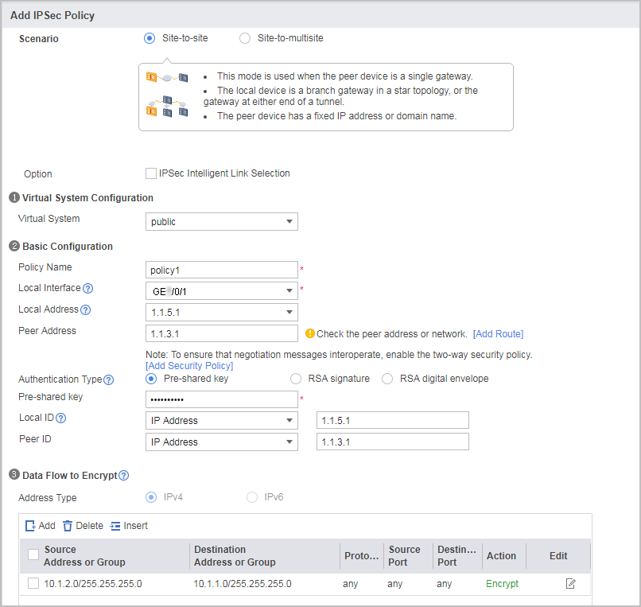This screenshot has width=641, height=607.
Task: Select RSA digital envelope option
Action: point(387,379)
